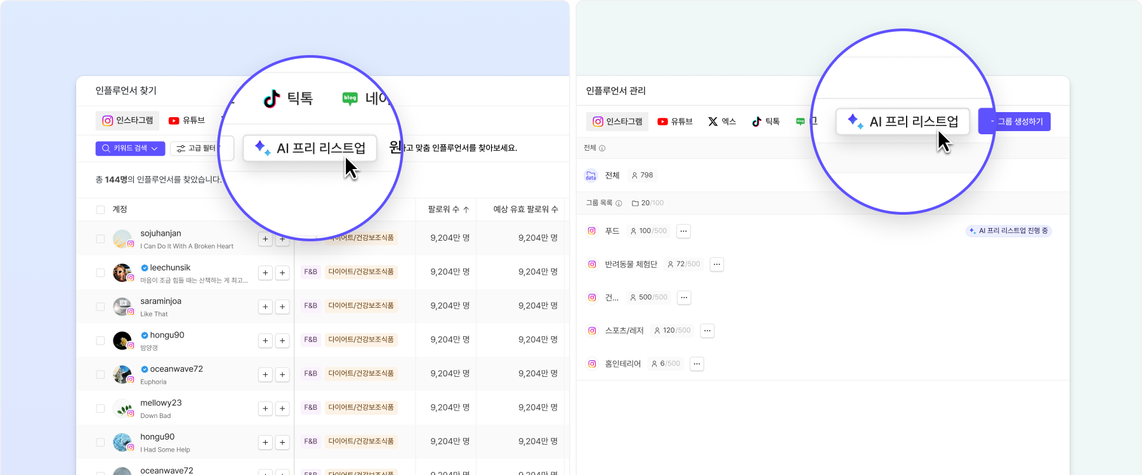Click the 다이어트/건강보조식품 tag in hongu90 방양갱 row
Screen dimensions: 1142x475
[361, 339]
